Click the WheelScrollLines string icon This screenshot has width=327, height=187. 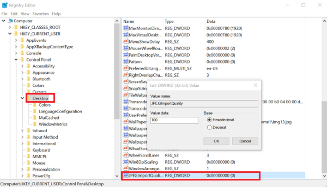126,155
